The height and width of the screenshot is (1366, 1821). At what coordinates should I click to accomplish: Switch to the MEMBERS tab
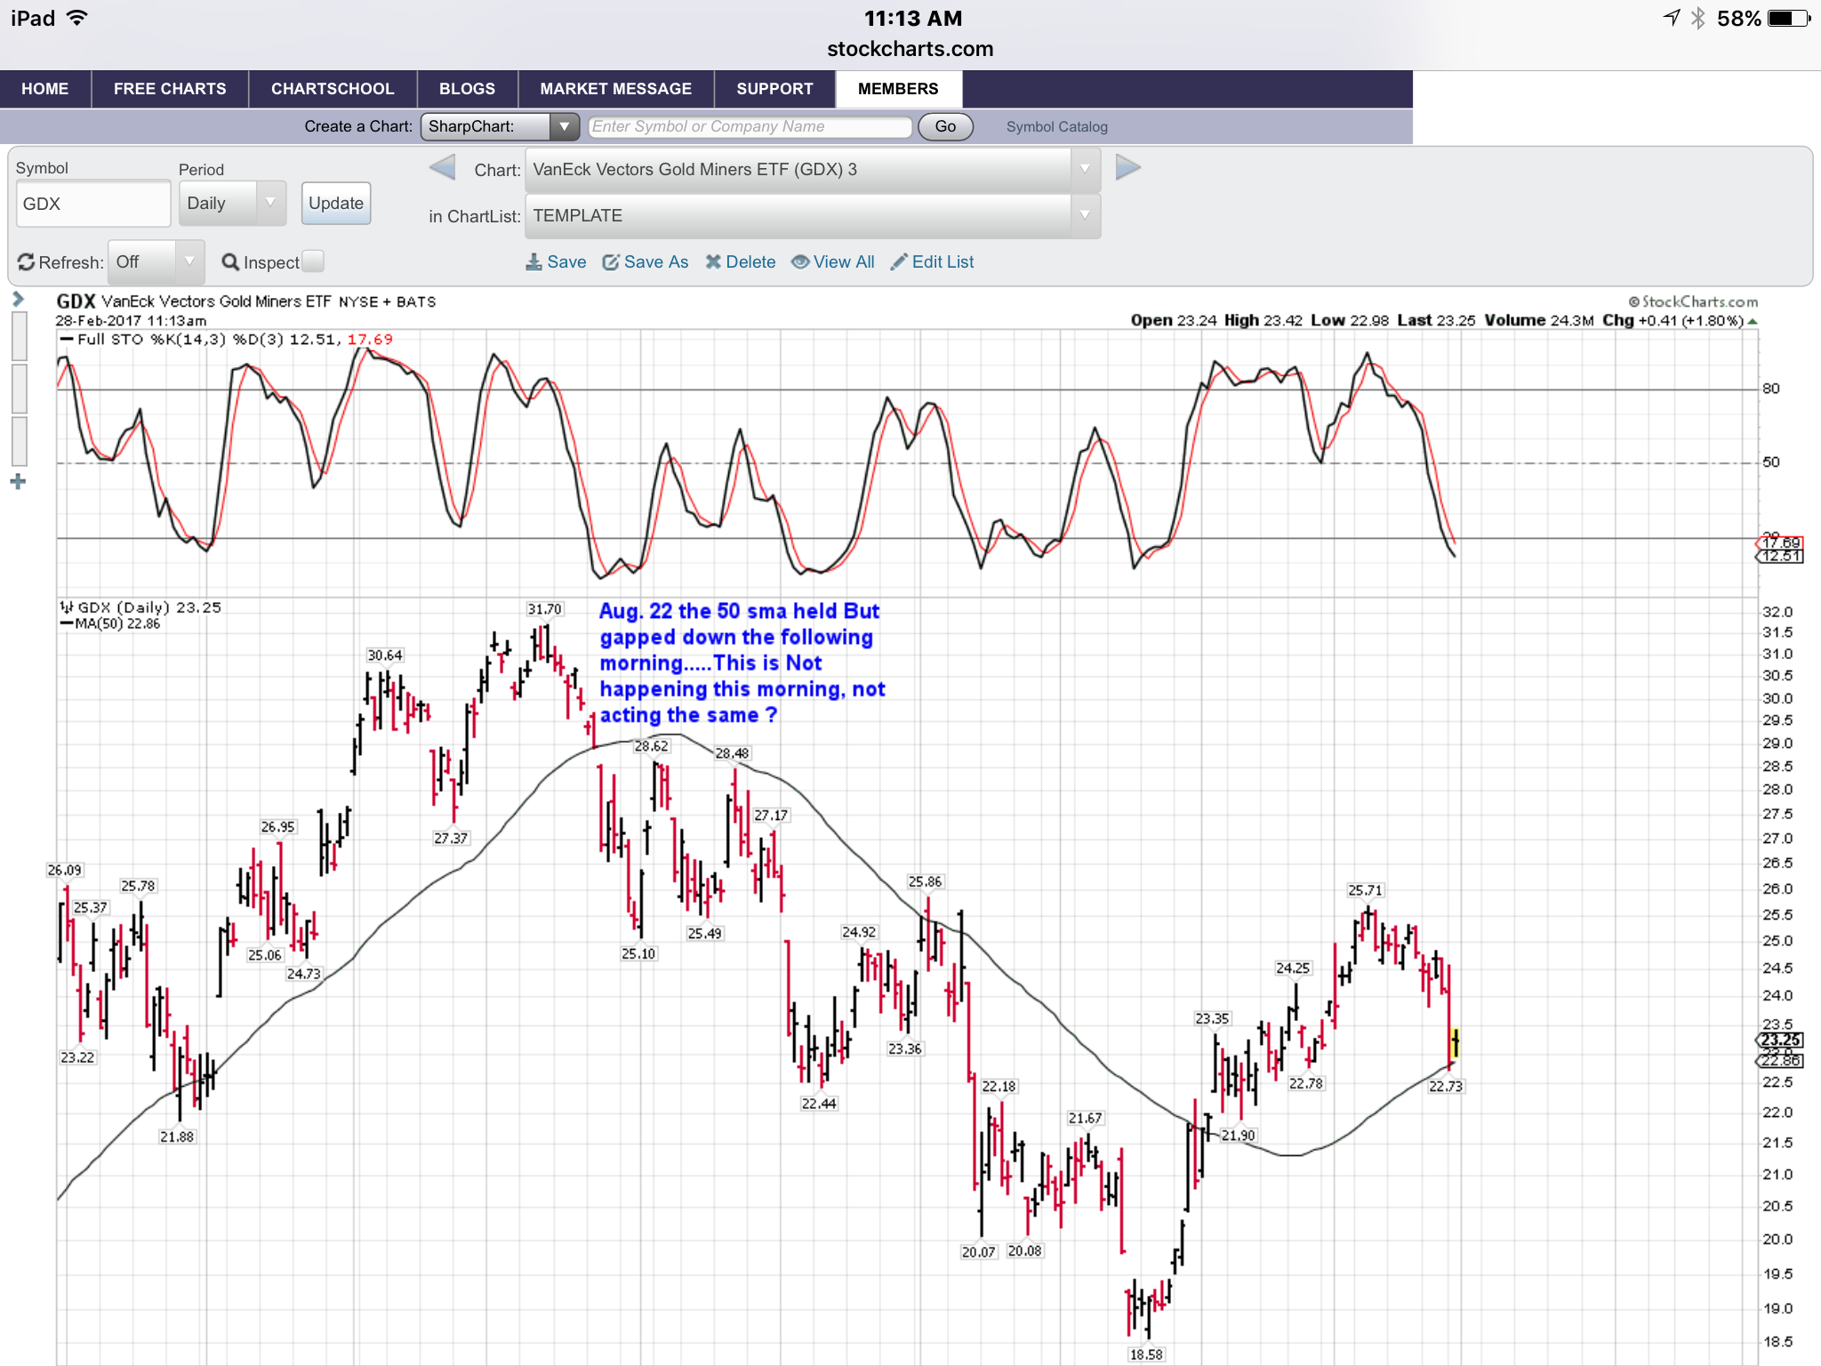click(x=897, y=89)
